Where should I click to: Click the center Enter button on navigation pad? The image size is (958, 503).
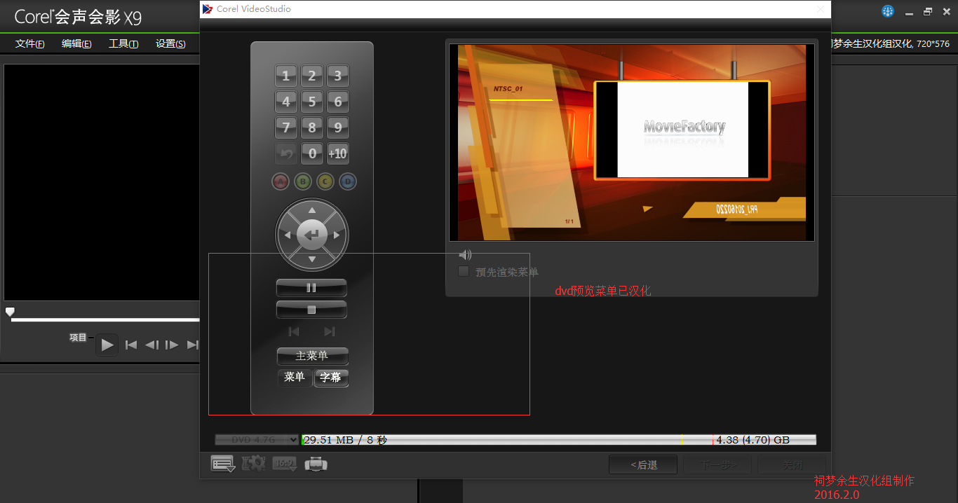tap(312, 235)
